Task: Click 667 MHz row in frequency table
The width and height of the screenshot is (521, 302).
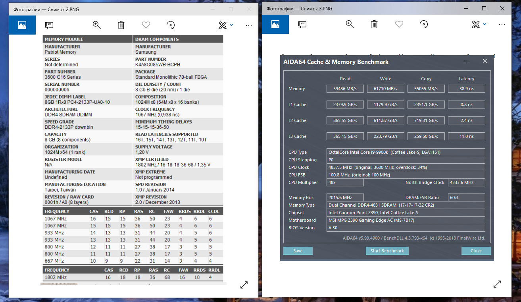Action: (133, 261)
